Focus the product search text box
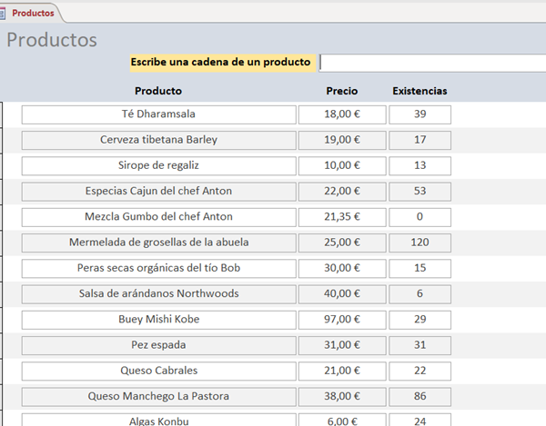This screenshot has width=546, height=426. 432,62
